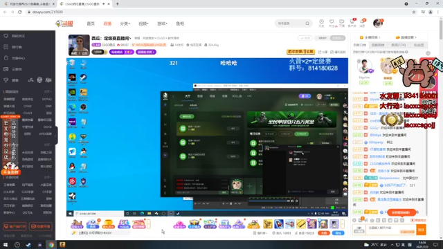Open the web game center sidebar item
Screen dimensions: 443x249
point(18,58)
